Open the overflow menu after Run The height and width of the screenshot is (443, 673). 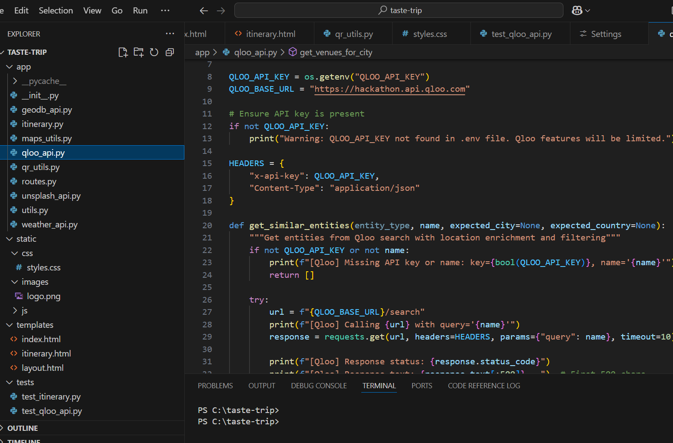click(x=165, y=10)
